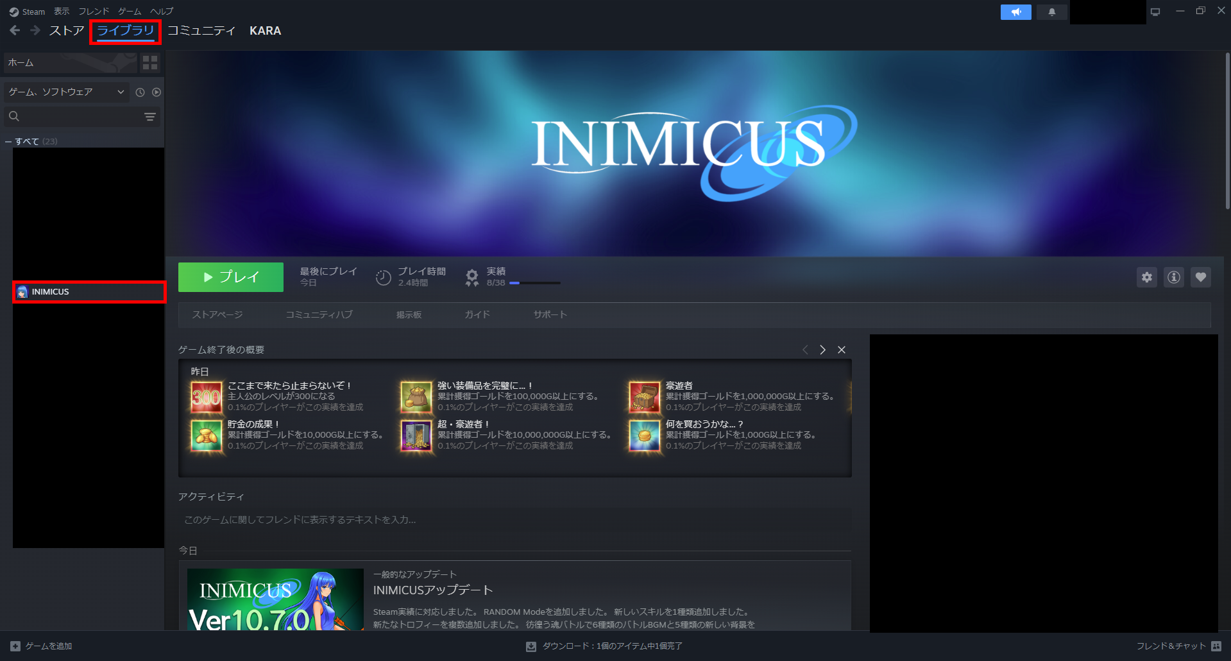This screenshot has height=661, width=1231.
Task: Click the blue announcements megaphone icon
Action: (1015, 12)
